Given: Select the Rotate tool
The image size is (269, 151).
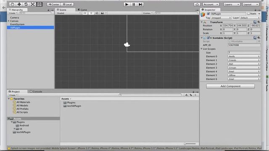Looking at the screenshot, I should point(26,4).
